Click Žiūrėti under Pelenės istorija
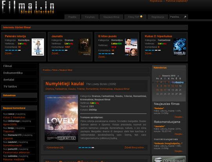The height and width of the screenshot is (162, 212). (x=9, y=53)
